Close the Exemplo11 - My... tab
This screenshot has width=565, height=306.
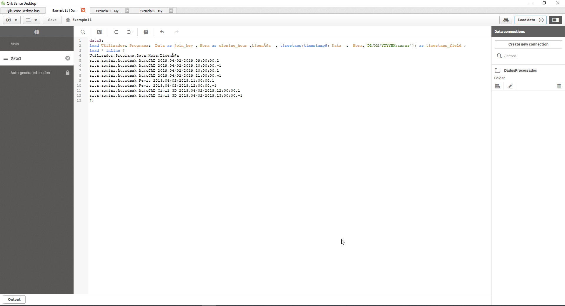click(x=127, y=11)
